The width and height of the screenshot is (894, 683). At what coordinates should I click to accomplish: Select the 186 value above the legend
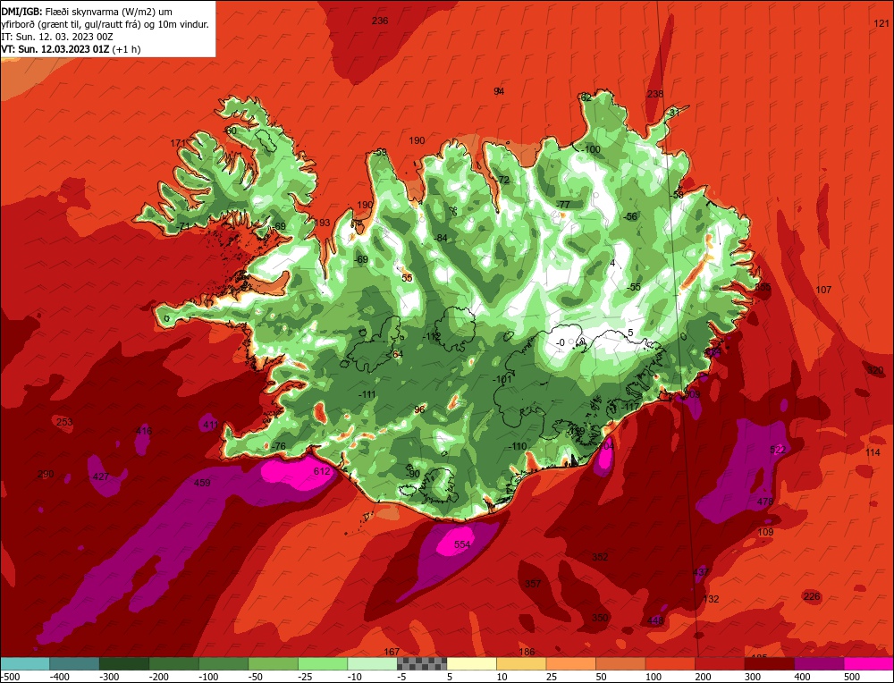pos(527,652)
